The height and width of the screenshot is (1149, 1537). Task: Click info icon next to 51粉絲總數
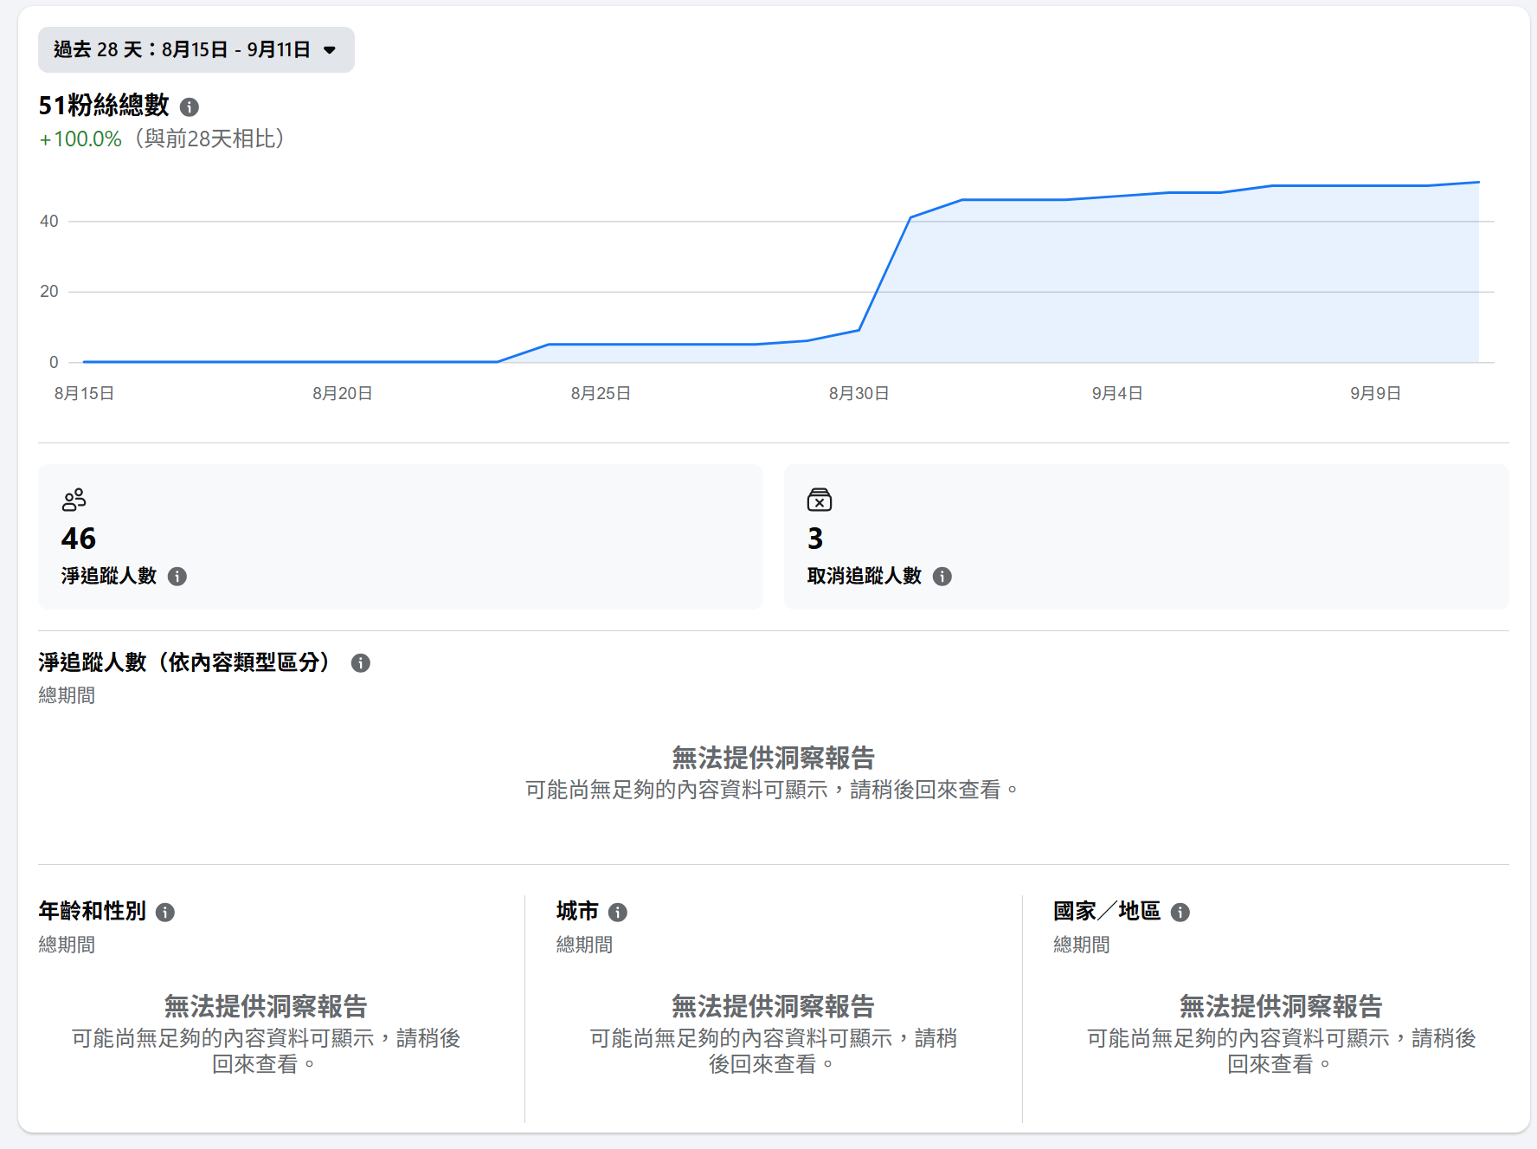tap(190, 107)
